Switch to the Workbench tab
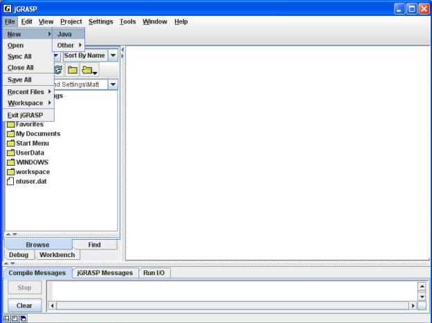 pyautogui.click(x=57, y=254)
